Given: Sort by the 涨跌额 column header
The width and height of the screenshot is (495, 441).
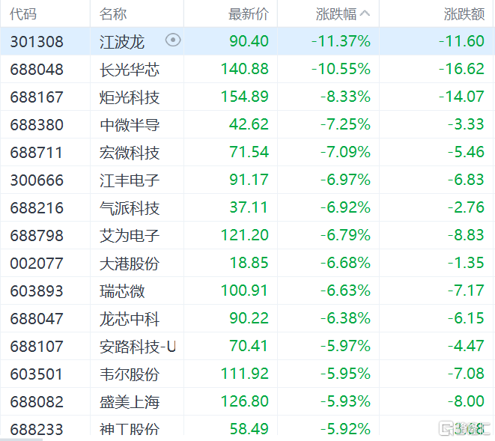Looking at the screenshot, I should click(x=464, y=14).
